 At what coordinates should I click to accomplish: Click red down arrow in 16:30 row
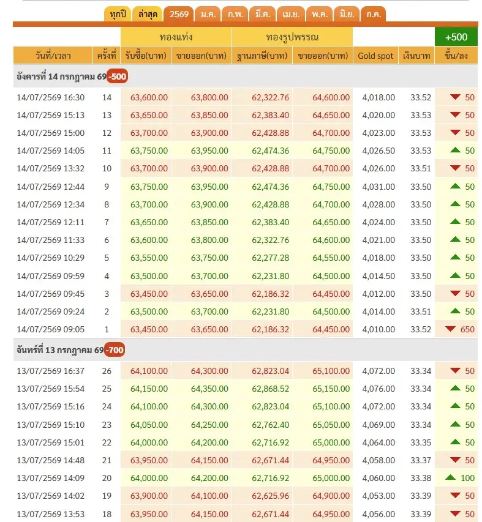click(x=455, y=97)
